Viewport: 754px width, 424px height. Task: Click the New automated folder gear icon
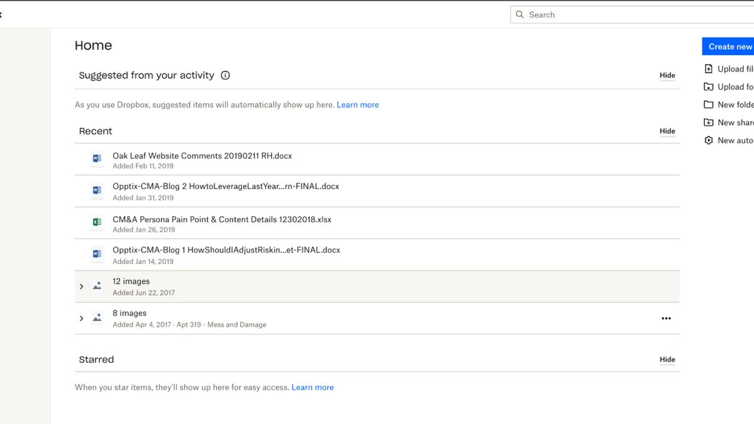pos(709,141)
